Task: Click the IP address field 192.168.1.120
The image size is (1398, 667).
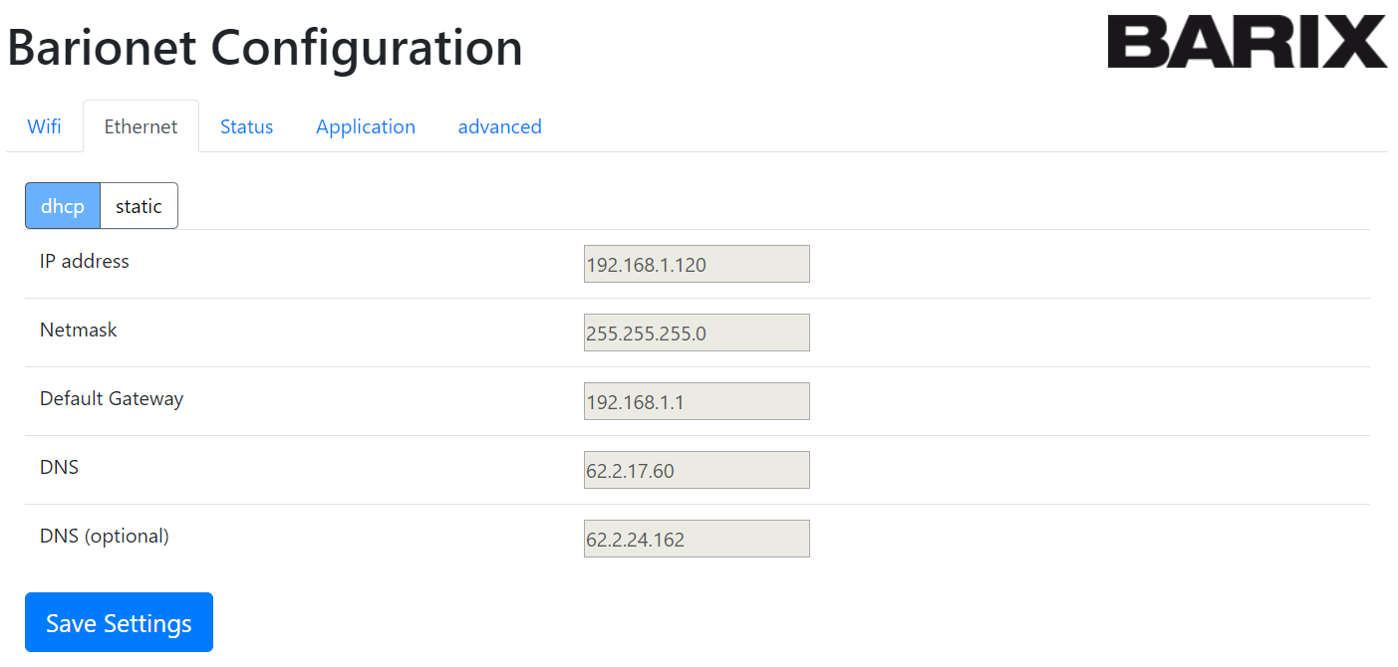Action: click(696, 265)
